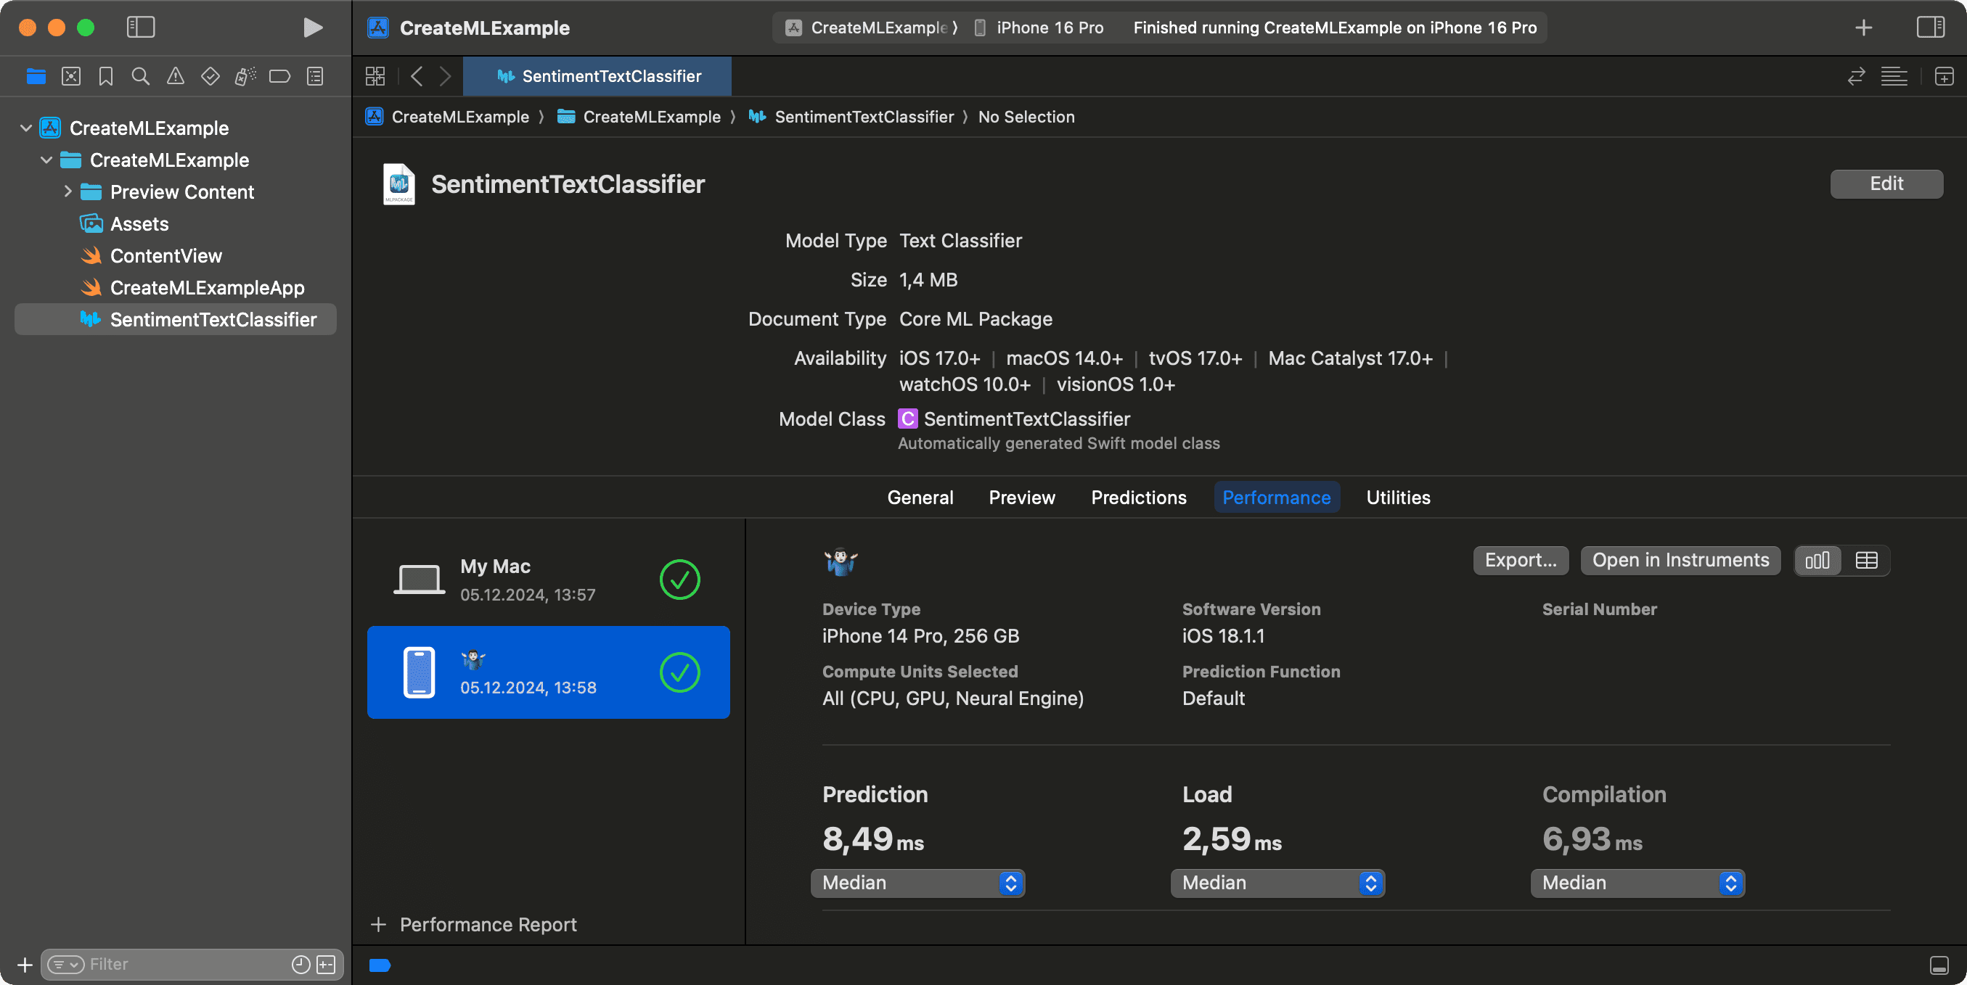
Task: Select SentimentTextClassifier model in navigator
Action: tap(176, 320)
